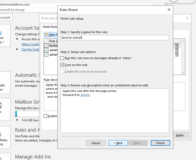Uncheck Turn on this rule
This screenshot has height=160, width=196.
tap(62, 65)
